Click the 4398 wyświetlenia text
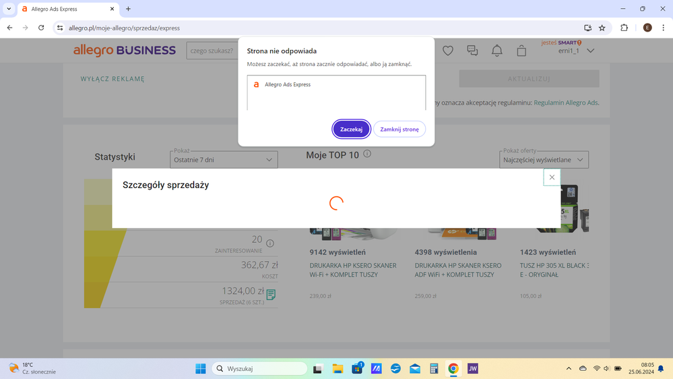 pyautogui.click(x=445, y=252)
